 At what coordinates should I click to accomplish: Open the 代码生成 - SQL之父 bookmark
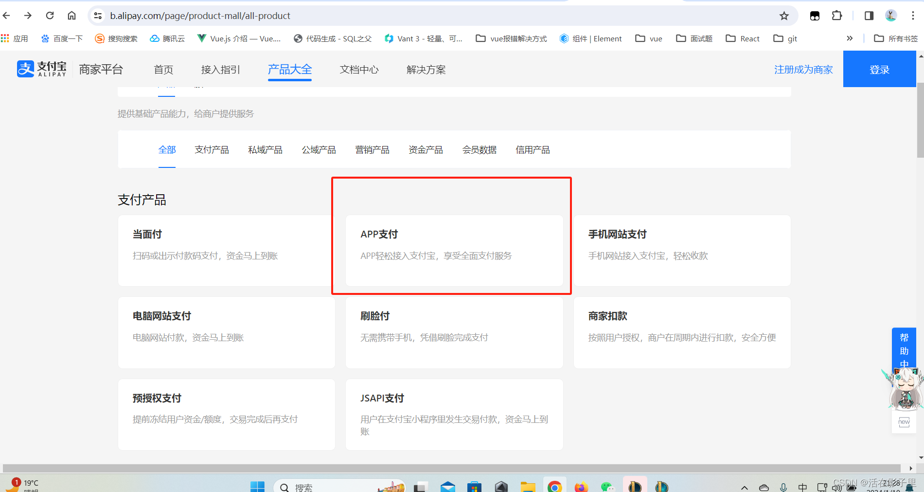pos(333,38)
